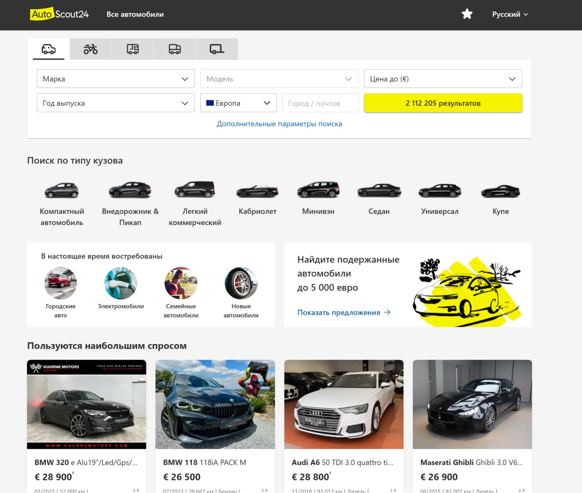Switch to the transporter van tab
This screenshot has width=582, height=493.
point(175,49)
